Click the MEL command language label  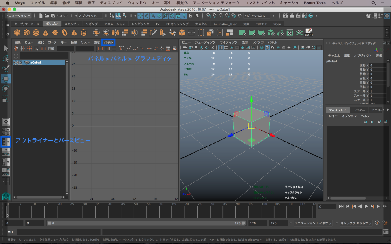tap(11, 232)
